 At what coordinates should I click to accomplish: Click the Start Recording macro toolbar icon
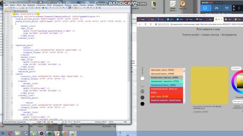tap(88, 8)
